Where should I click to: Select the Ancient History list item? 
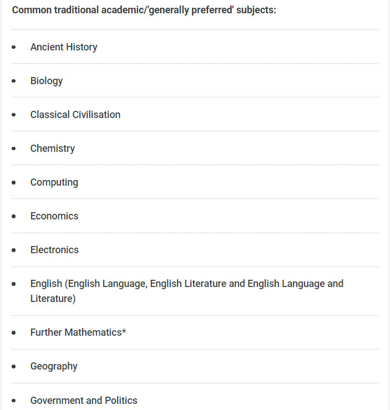tap(64, 47)
